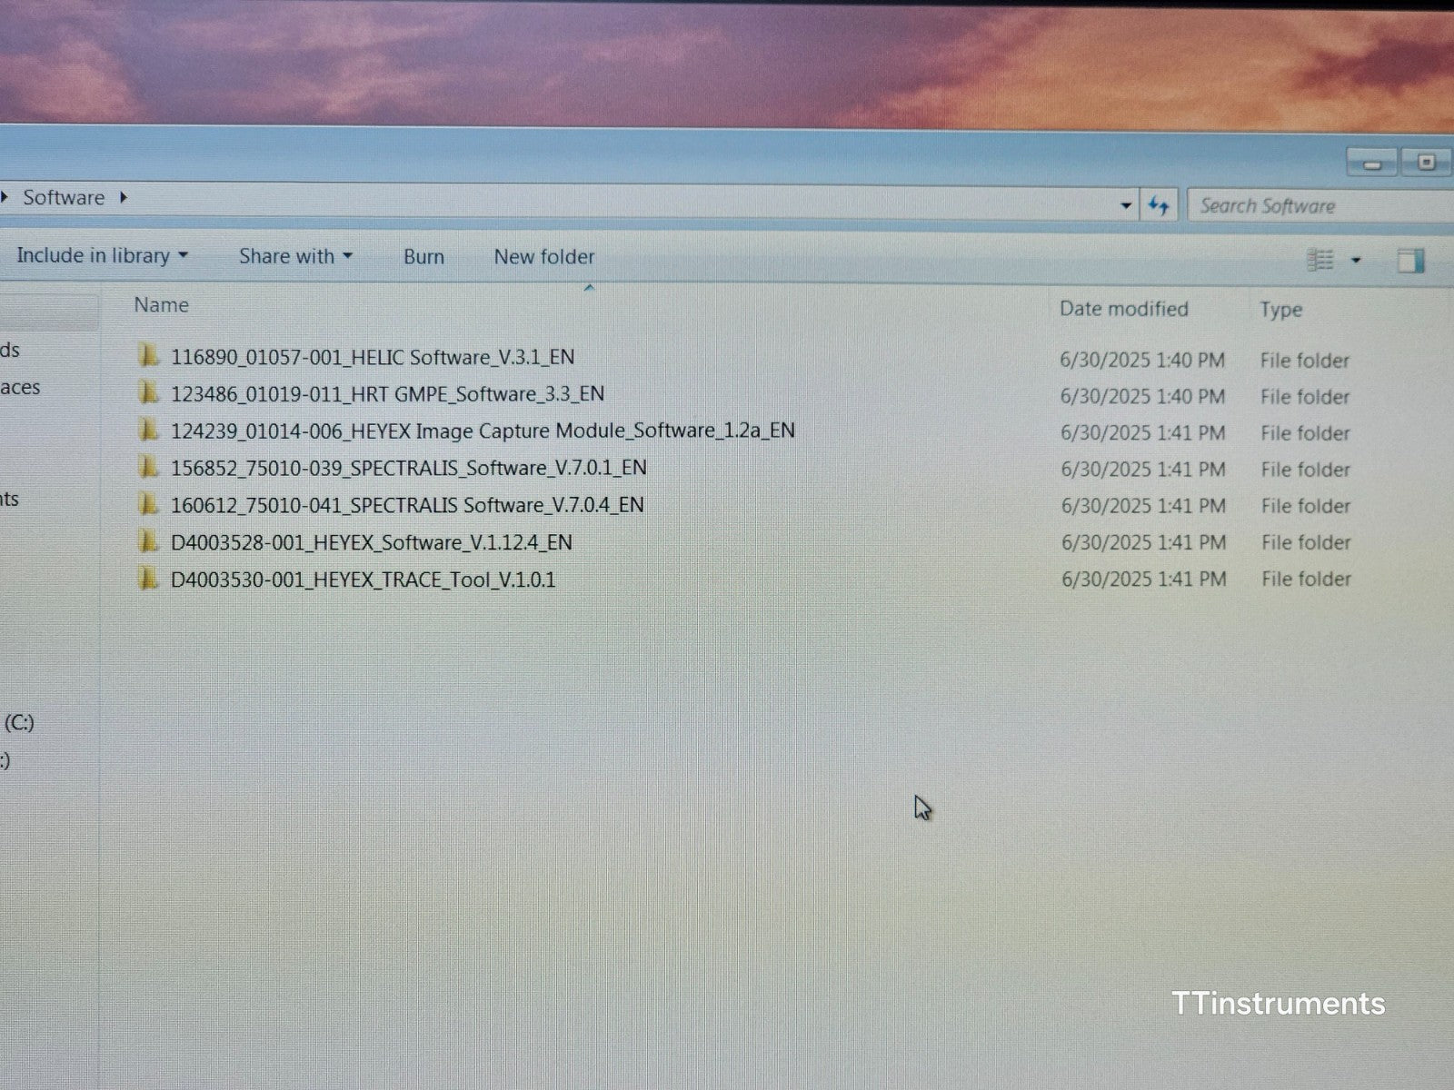The image size is (1454, 1090).
Task: Click the New folder button
Action: pyautogui.click(x=544, y=257)
